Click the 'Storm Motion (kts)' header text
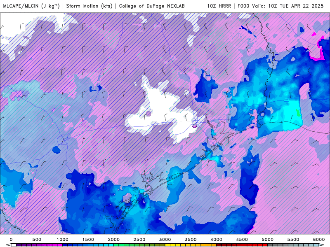The width and height of the screenshot is (330, 247). pyautogui.click(x=90, y=6)
